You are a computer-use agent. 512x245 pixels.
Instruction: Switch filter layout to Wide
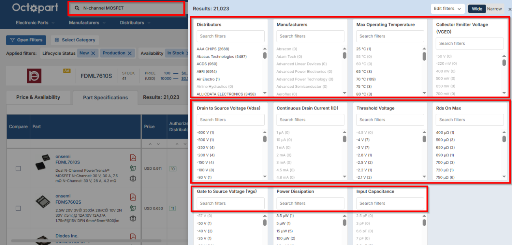coord(477,9)
